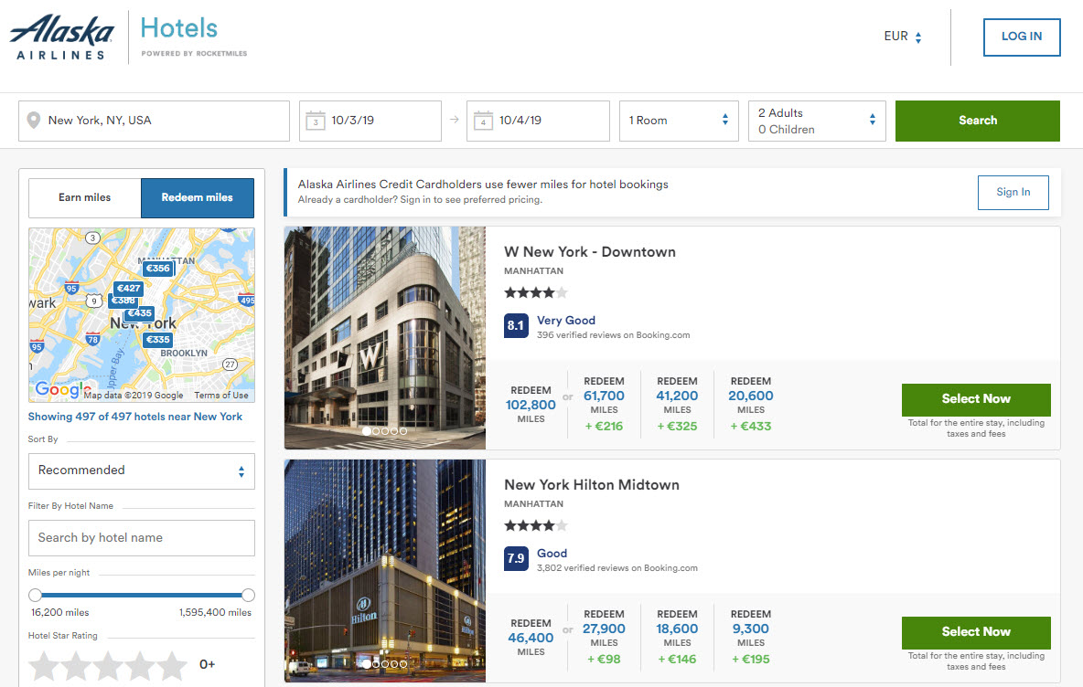
Task: Open map Terms of Use link
Action: click(x=221, y=396)
